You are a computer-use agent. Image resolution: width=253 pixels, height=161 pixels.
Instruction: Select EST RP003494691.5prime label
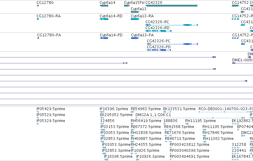click(x=189, y=157)
